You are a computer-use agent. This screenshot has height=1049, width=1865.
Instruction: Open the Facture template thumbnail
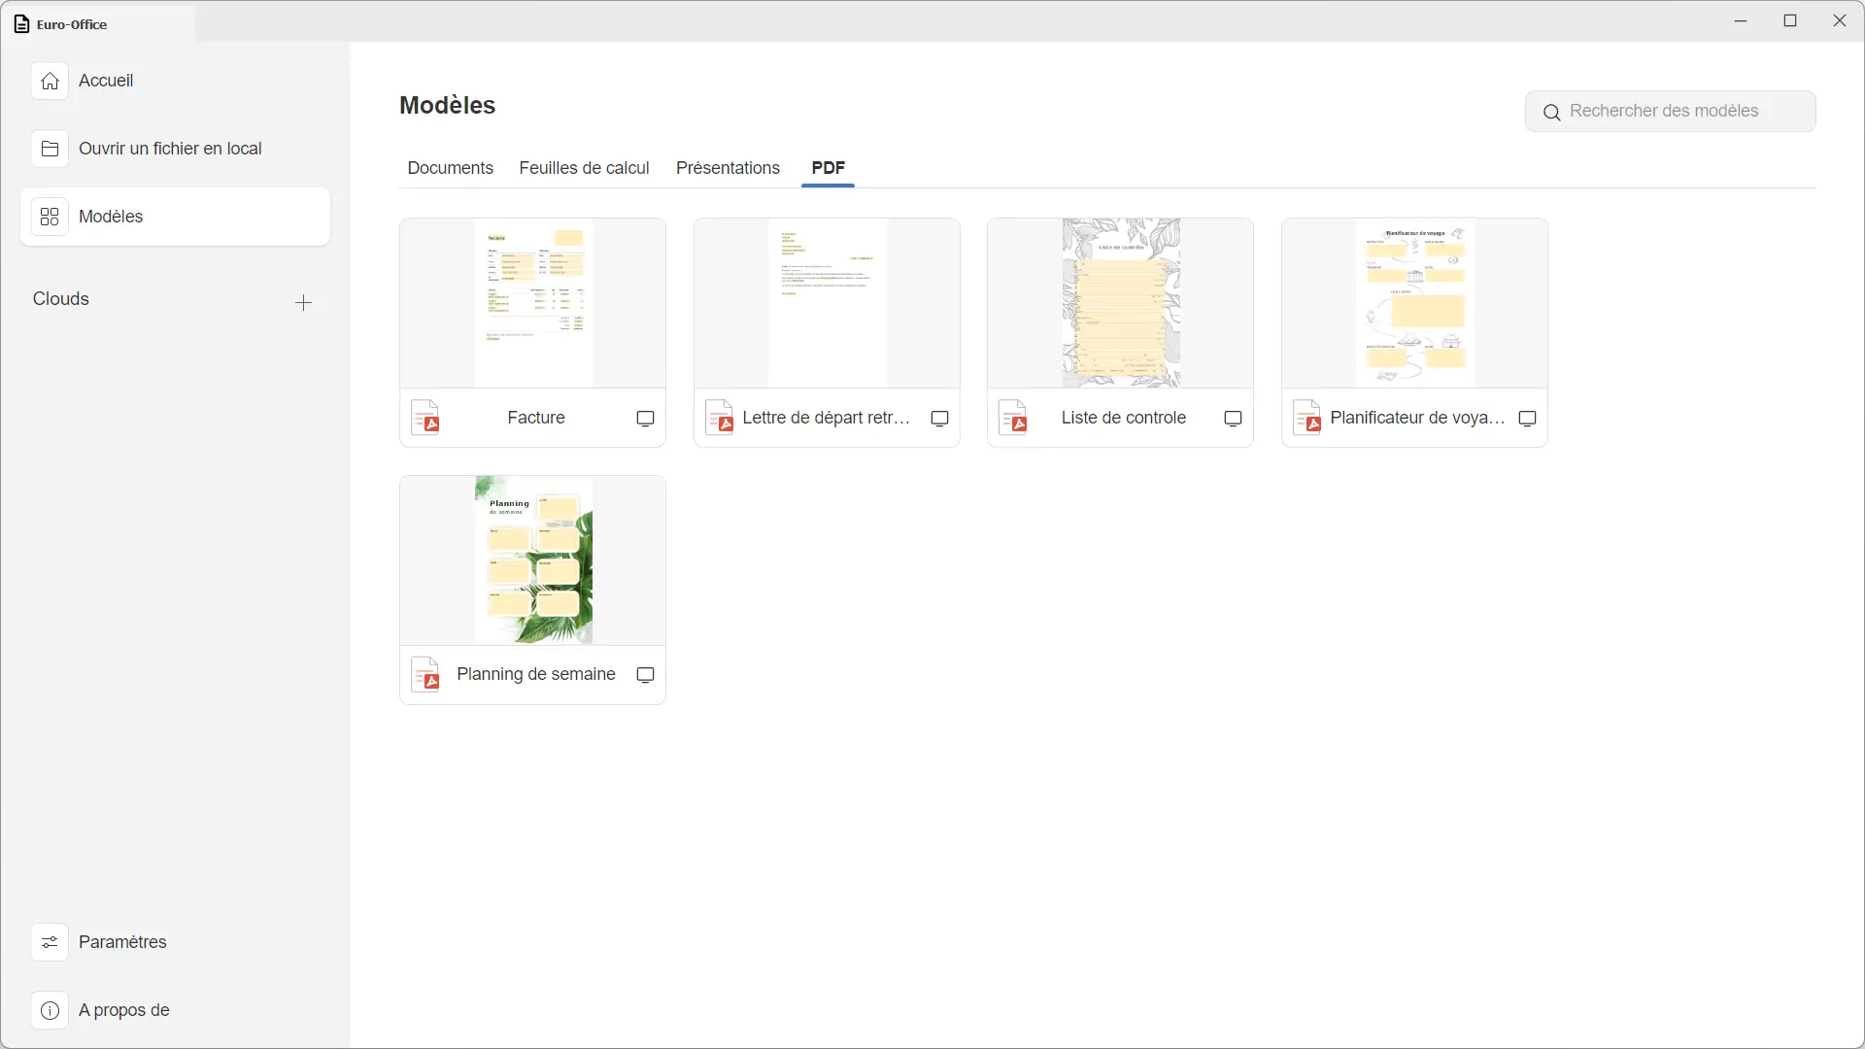click(532, 303)
